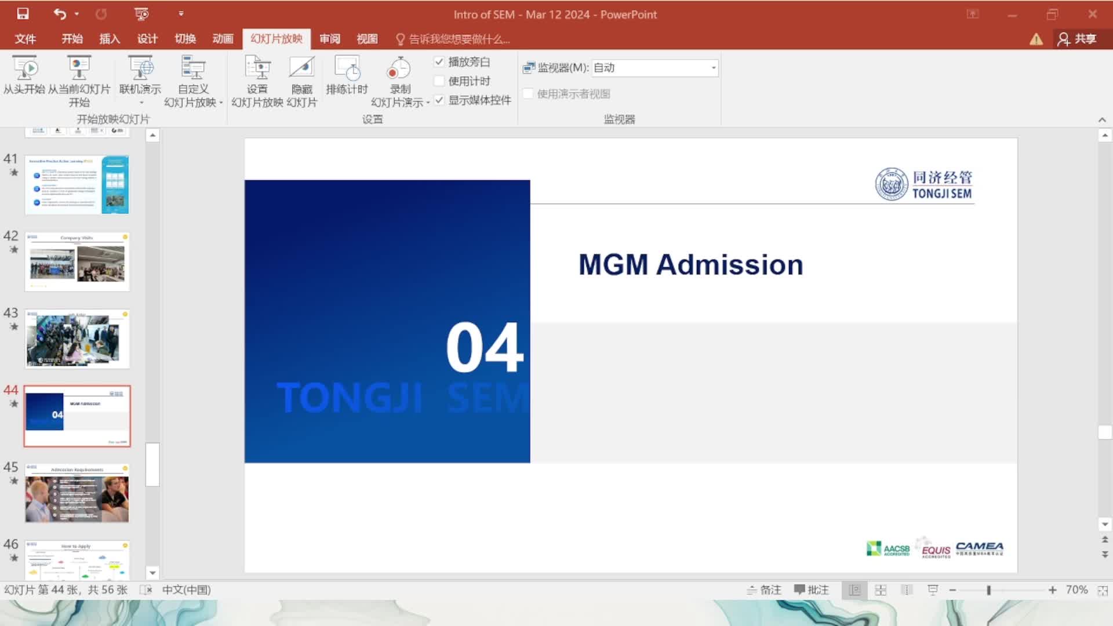
Task: Click the reading view icon in the status bar
Action: (907, 590)
